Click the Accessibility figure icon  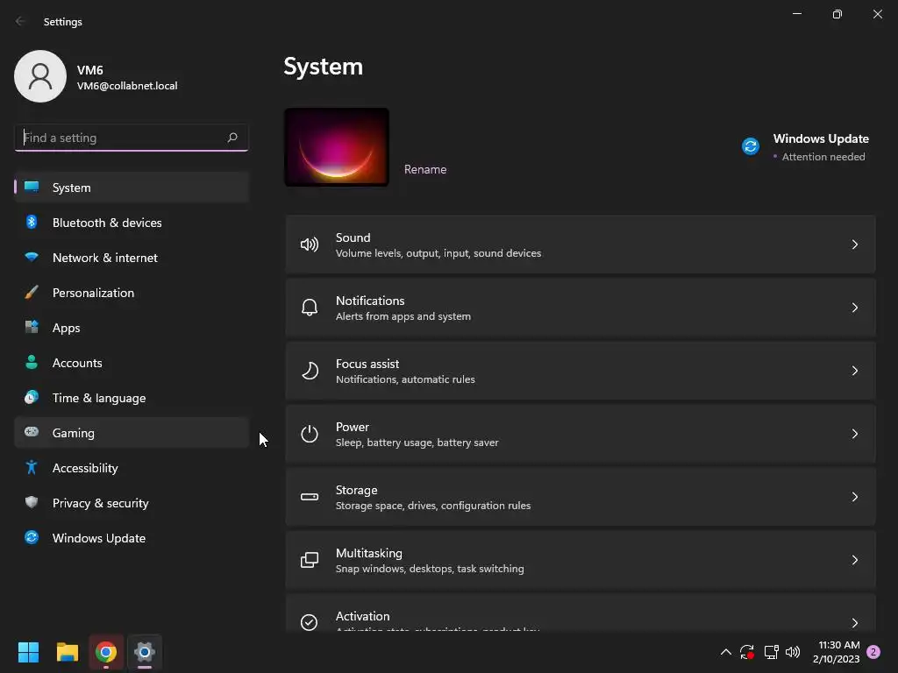32,467
